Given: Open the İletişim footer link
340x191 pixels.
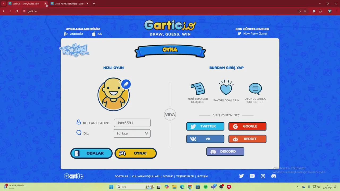Looking at the screenshot, I should pyautogui.click(x=202, y=176).
